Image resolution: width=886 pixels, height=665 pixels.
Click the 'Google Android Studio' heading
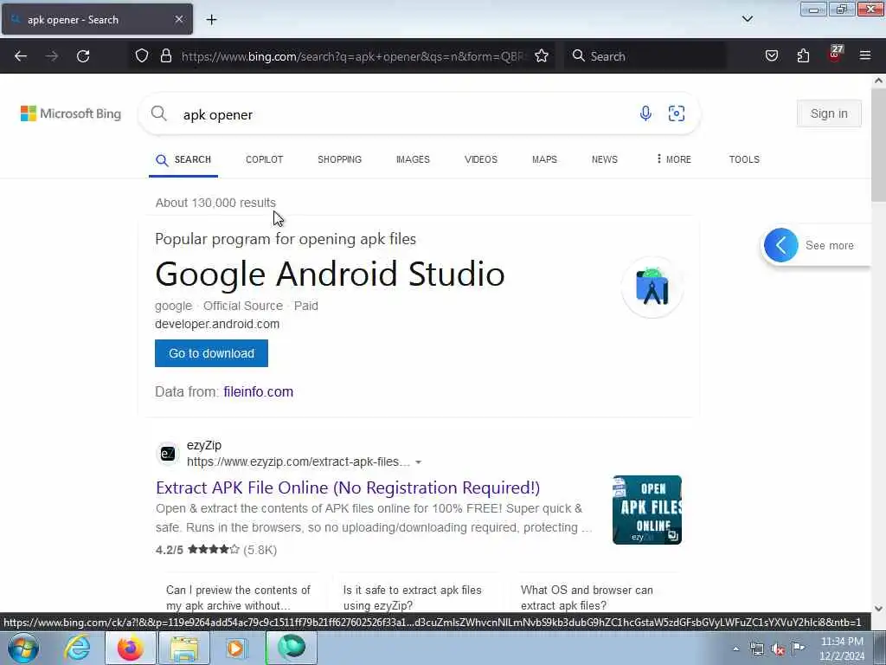330,274
